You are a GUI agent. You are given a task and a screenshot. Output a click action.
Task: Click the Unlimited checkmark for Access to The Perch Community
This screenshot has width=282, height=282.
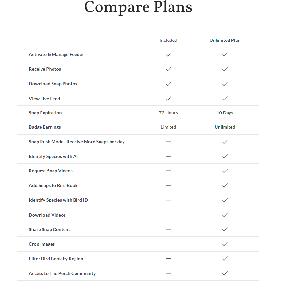point(225,273)
